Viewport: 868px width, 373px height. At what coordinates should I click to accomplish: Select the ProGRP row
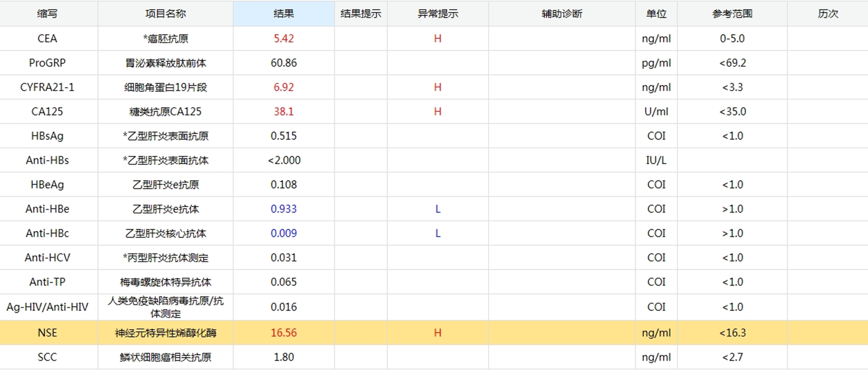(x=47, y=63)
